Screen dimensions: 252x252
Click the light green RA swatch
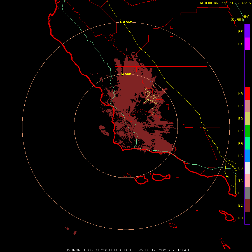point(247,143)
